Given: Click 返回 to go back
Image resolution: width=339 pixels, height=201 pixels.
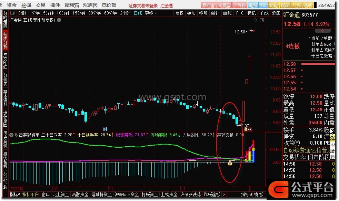Looking at the screenshot, I should 276,13.
